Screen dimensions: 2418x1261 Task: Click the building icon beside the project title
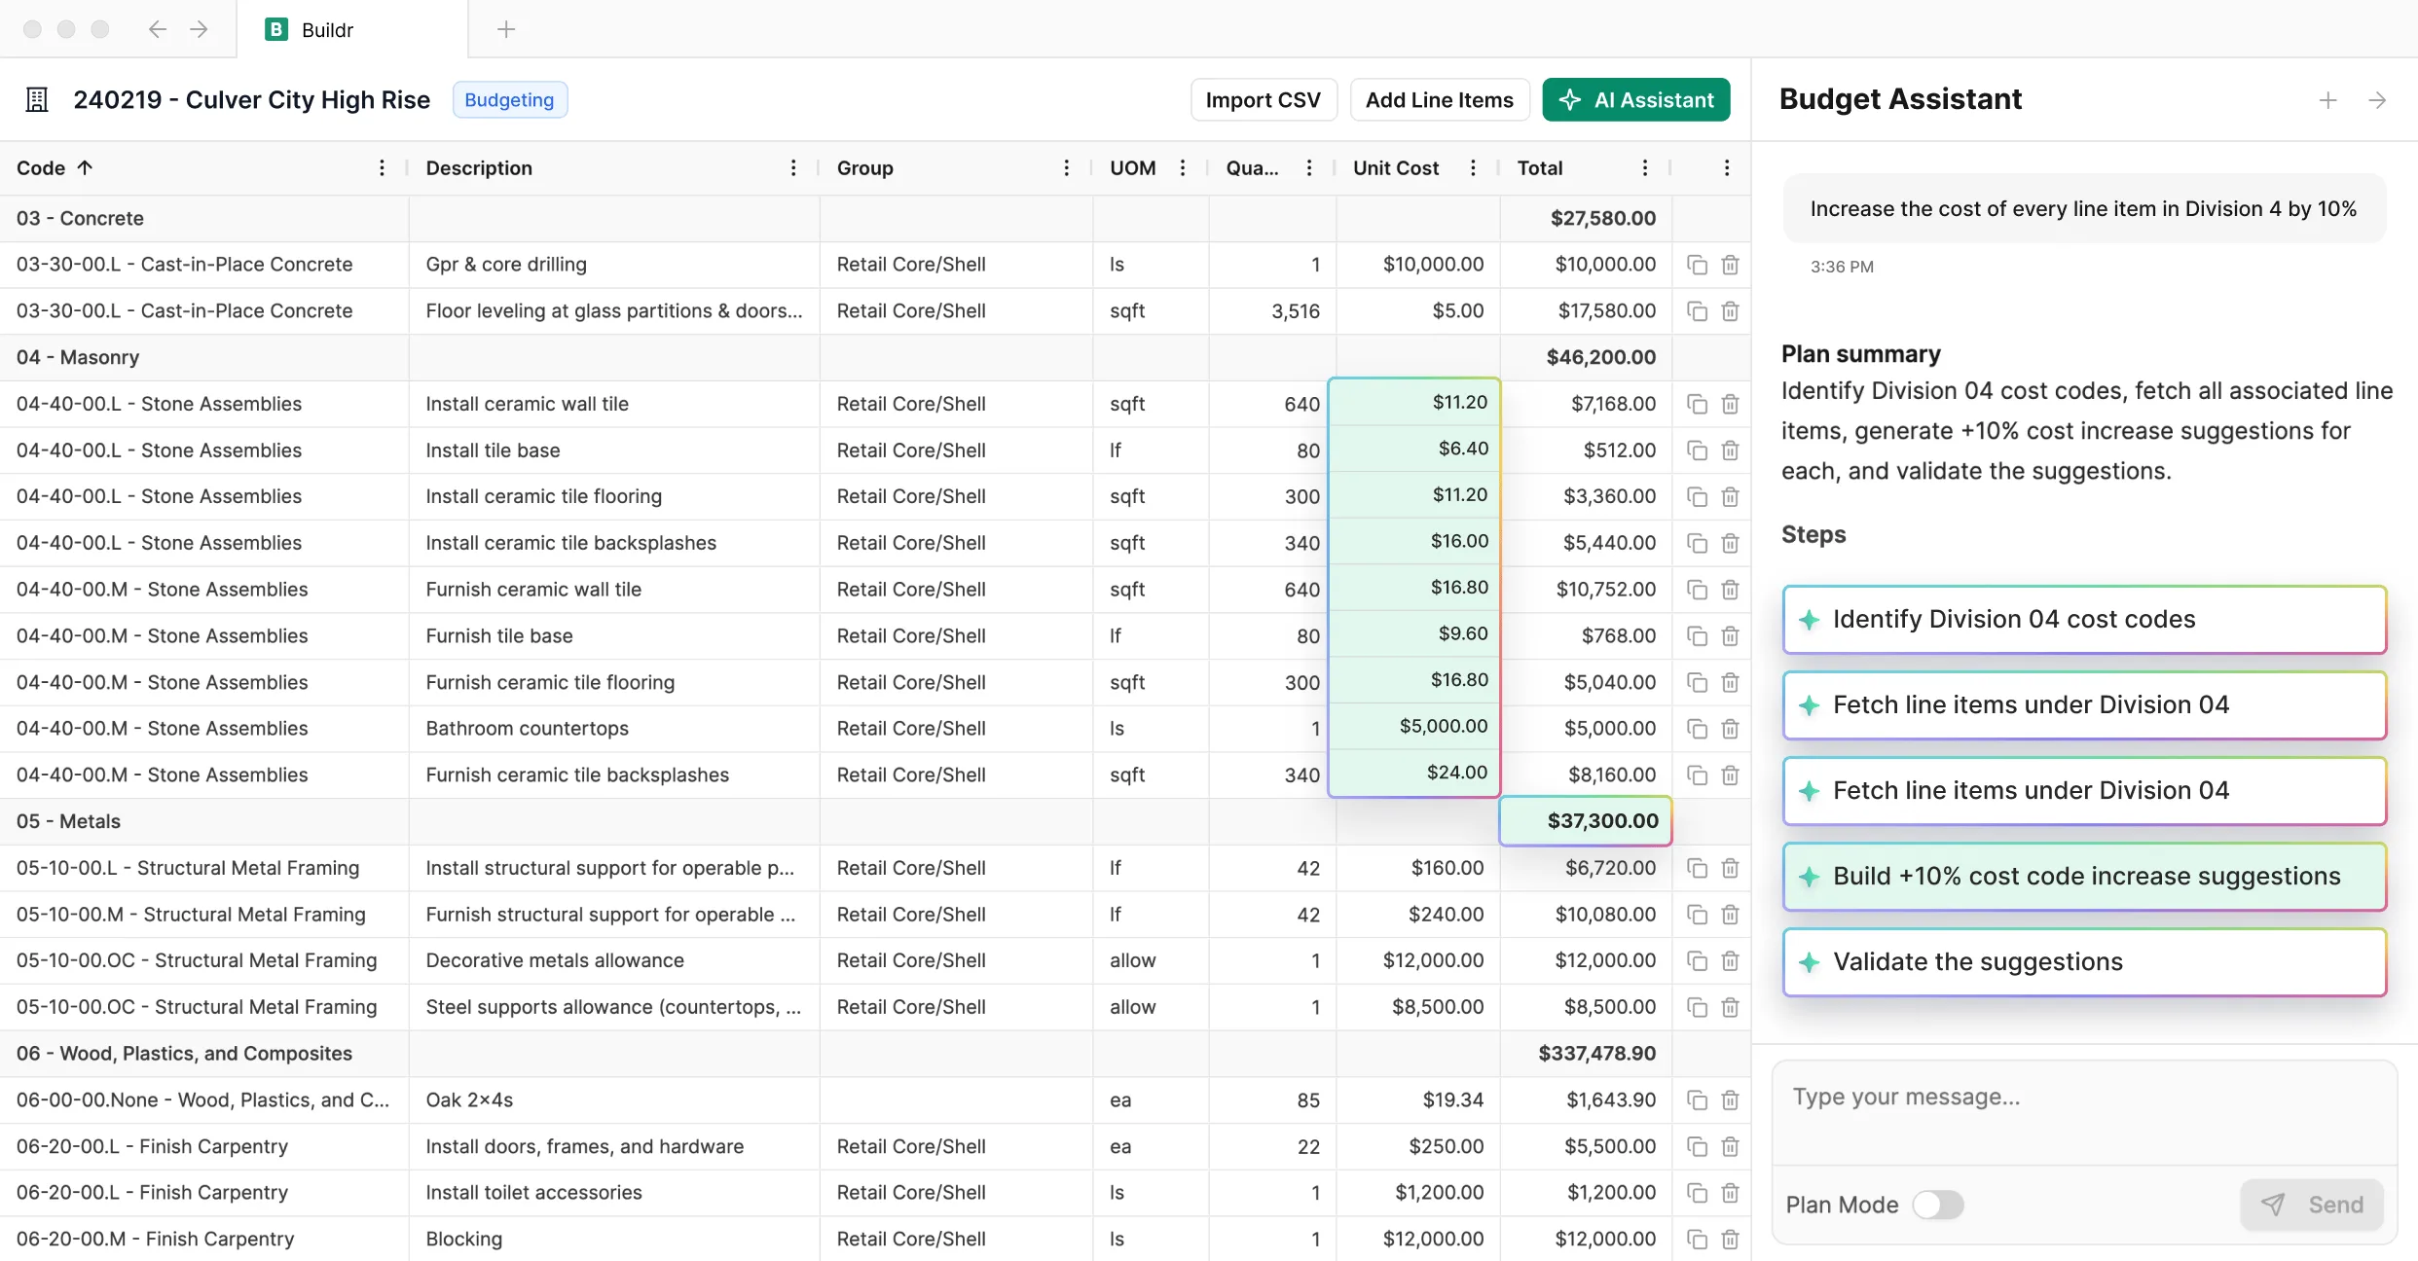pos(36,99)
